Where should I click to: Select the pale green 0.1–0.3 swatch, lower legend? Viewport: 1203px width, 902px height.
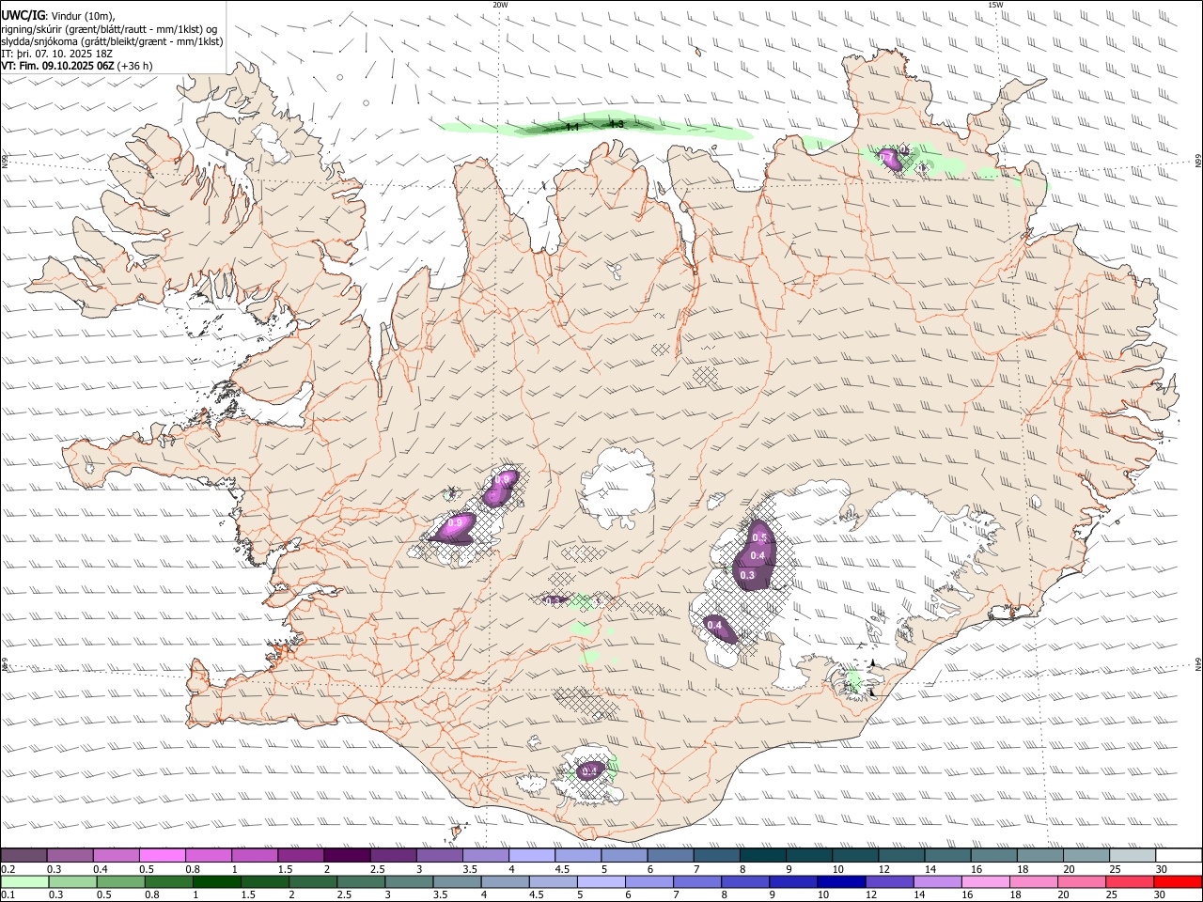pos(23,881)
